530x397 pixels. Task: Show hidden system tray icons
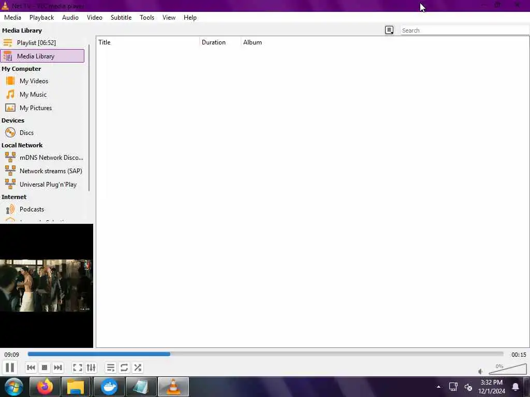(438, 387)
